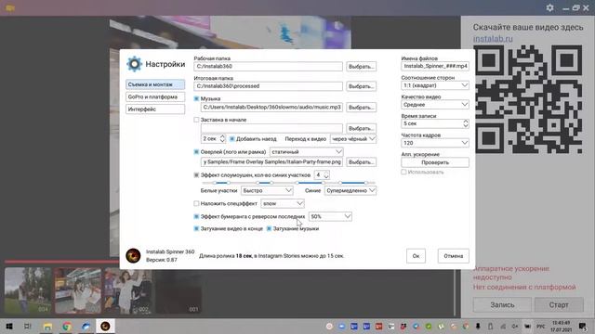The width and height of the screenshot is (595, 334).
Task: Switch to the Интерфейс tab
Action: [155, 109]
